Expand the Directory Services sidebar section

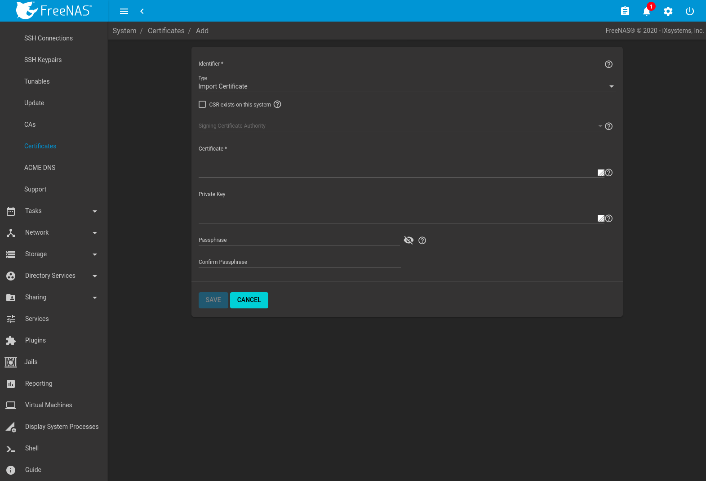[x=52, y=276]
